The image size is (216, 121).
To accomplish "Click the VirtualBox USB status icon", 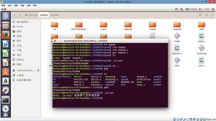I will [184, 119].
